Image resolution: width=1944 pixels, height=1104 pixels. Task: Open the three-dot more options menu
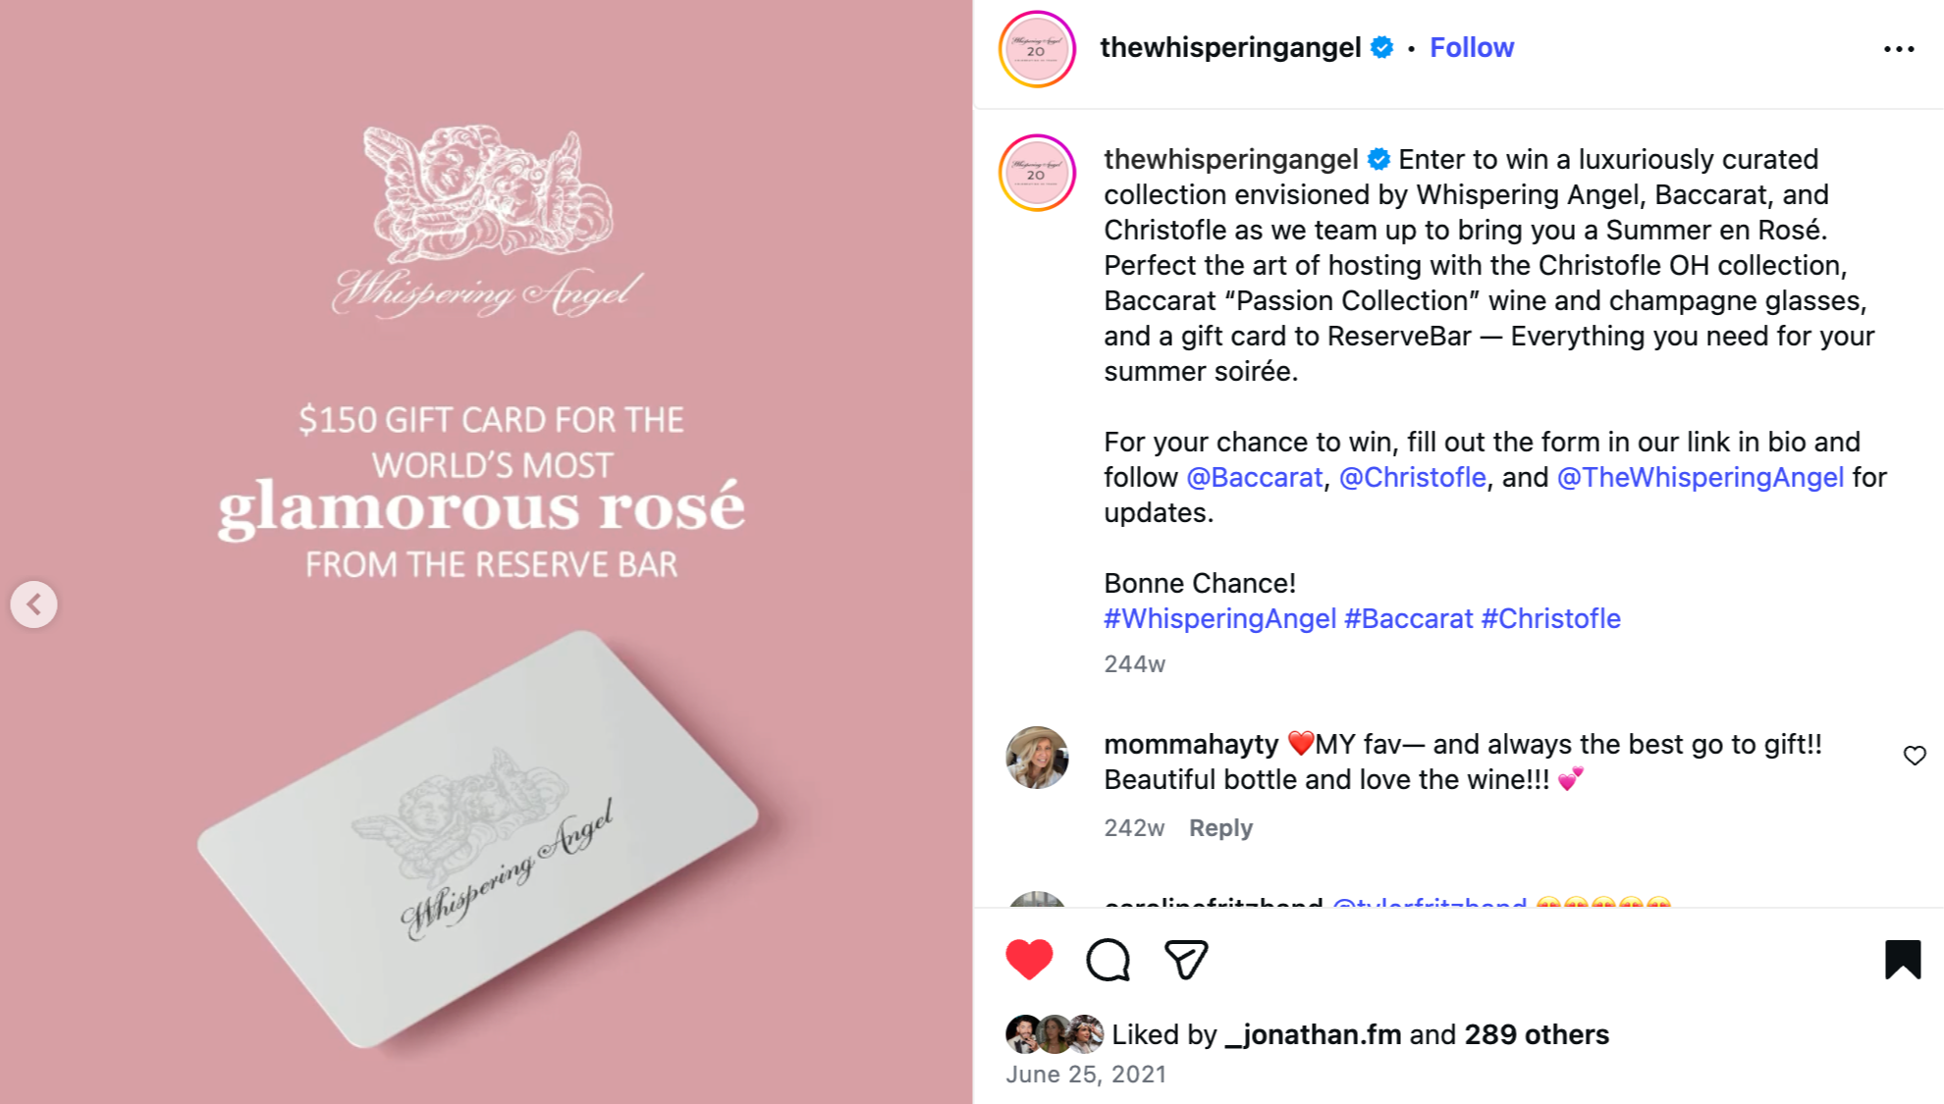click(x=1899, y=49)
